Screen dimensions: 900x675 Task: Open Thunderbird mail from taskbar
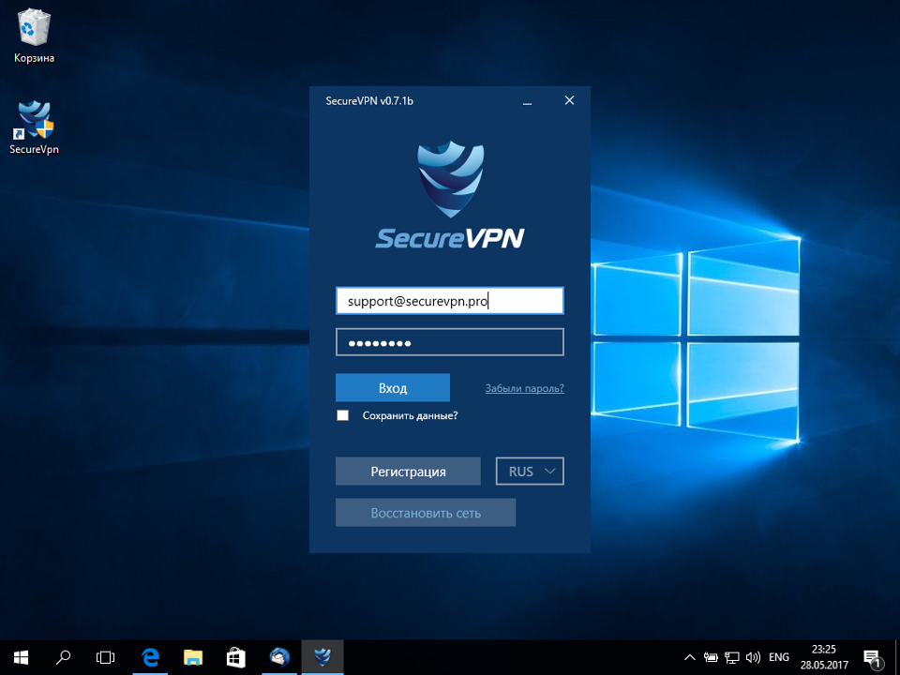tap(279, 657)
